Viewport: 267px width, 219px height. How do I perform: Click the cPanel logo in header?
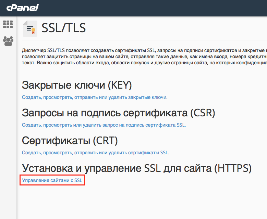(x=23, y=8)
